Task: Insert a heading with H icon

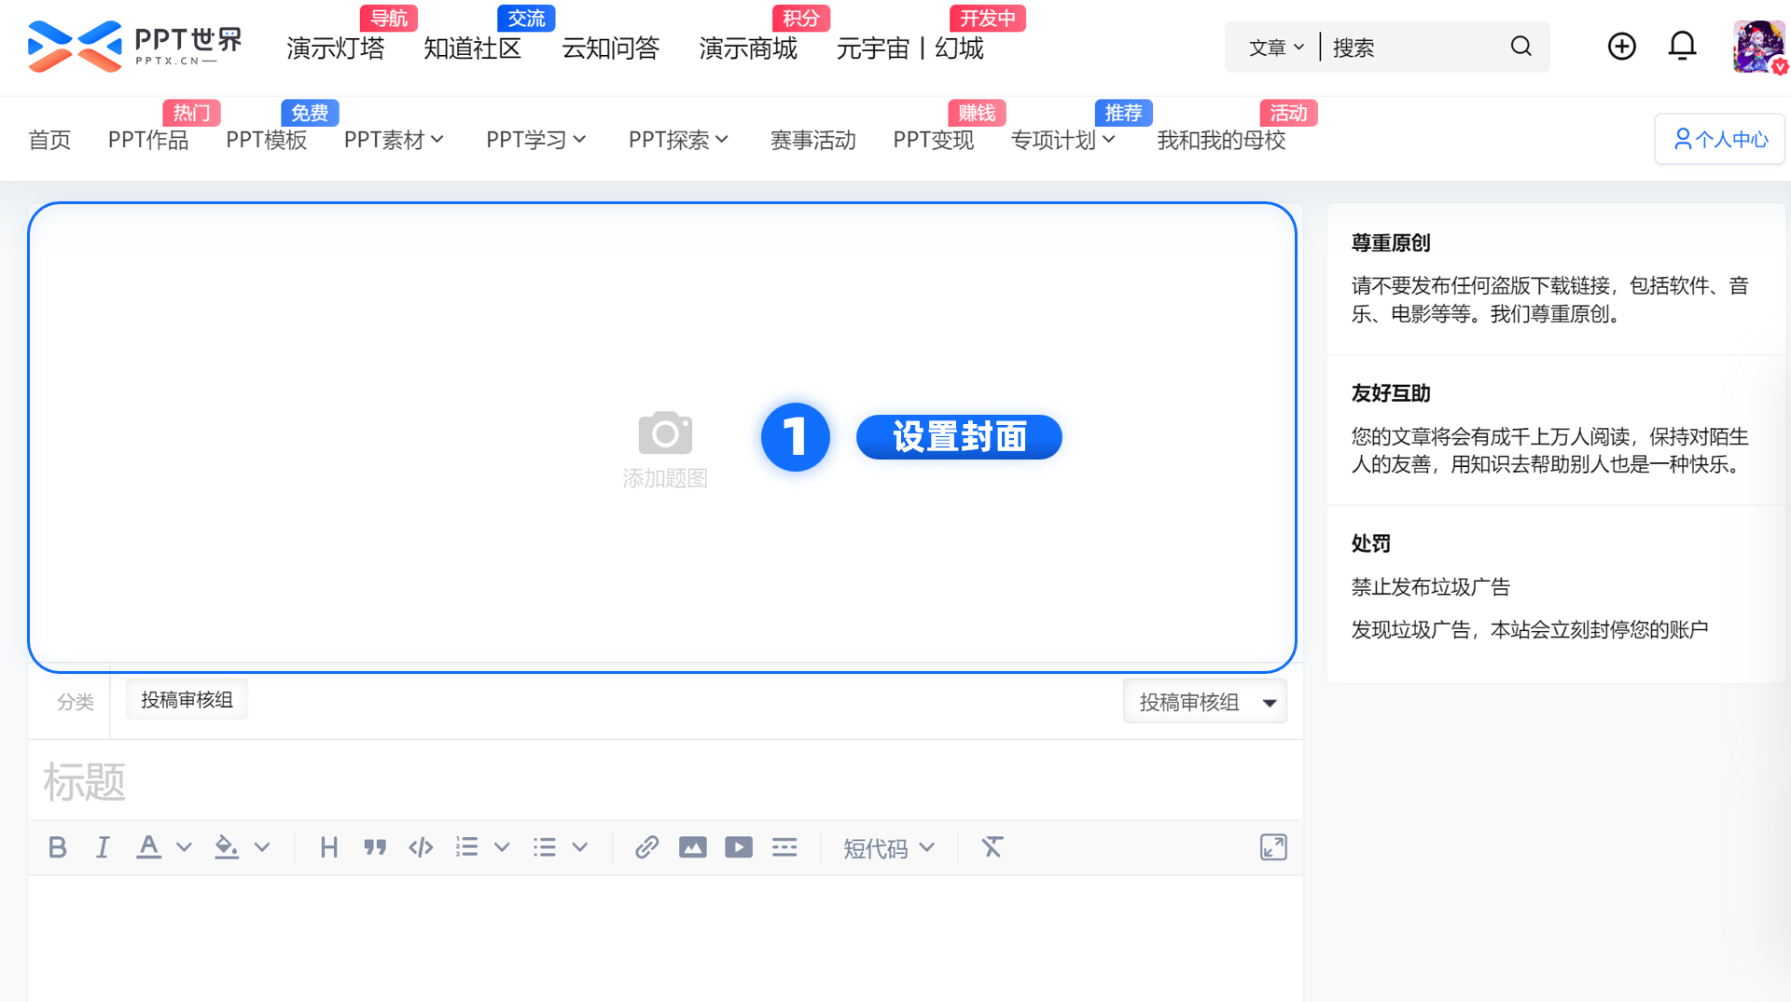Action: coord(328,847)
